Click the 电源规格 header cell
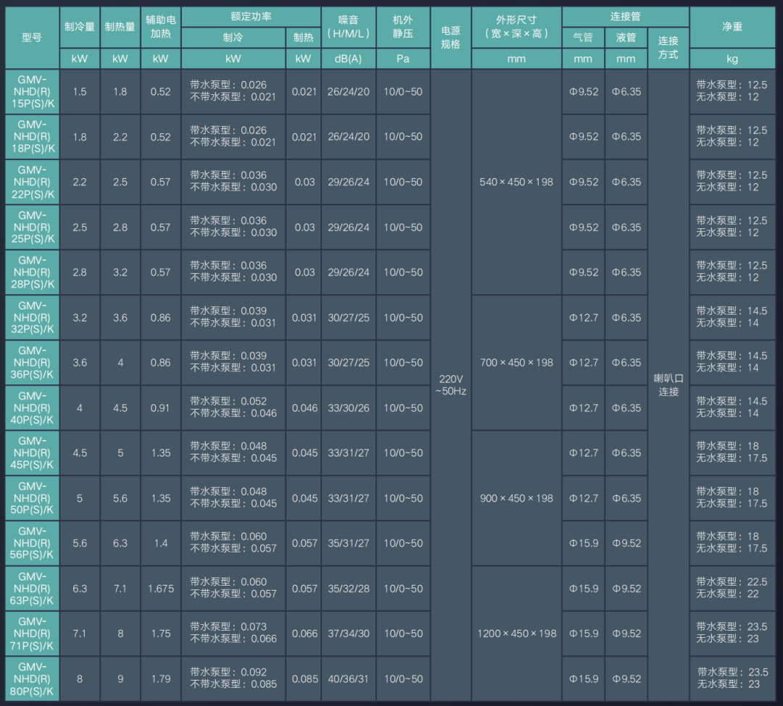783x706 pixels. (450, 38)
